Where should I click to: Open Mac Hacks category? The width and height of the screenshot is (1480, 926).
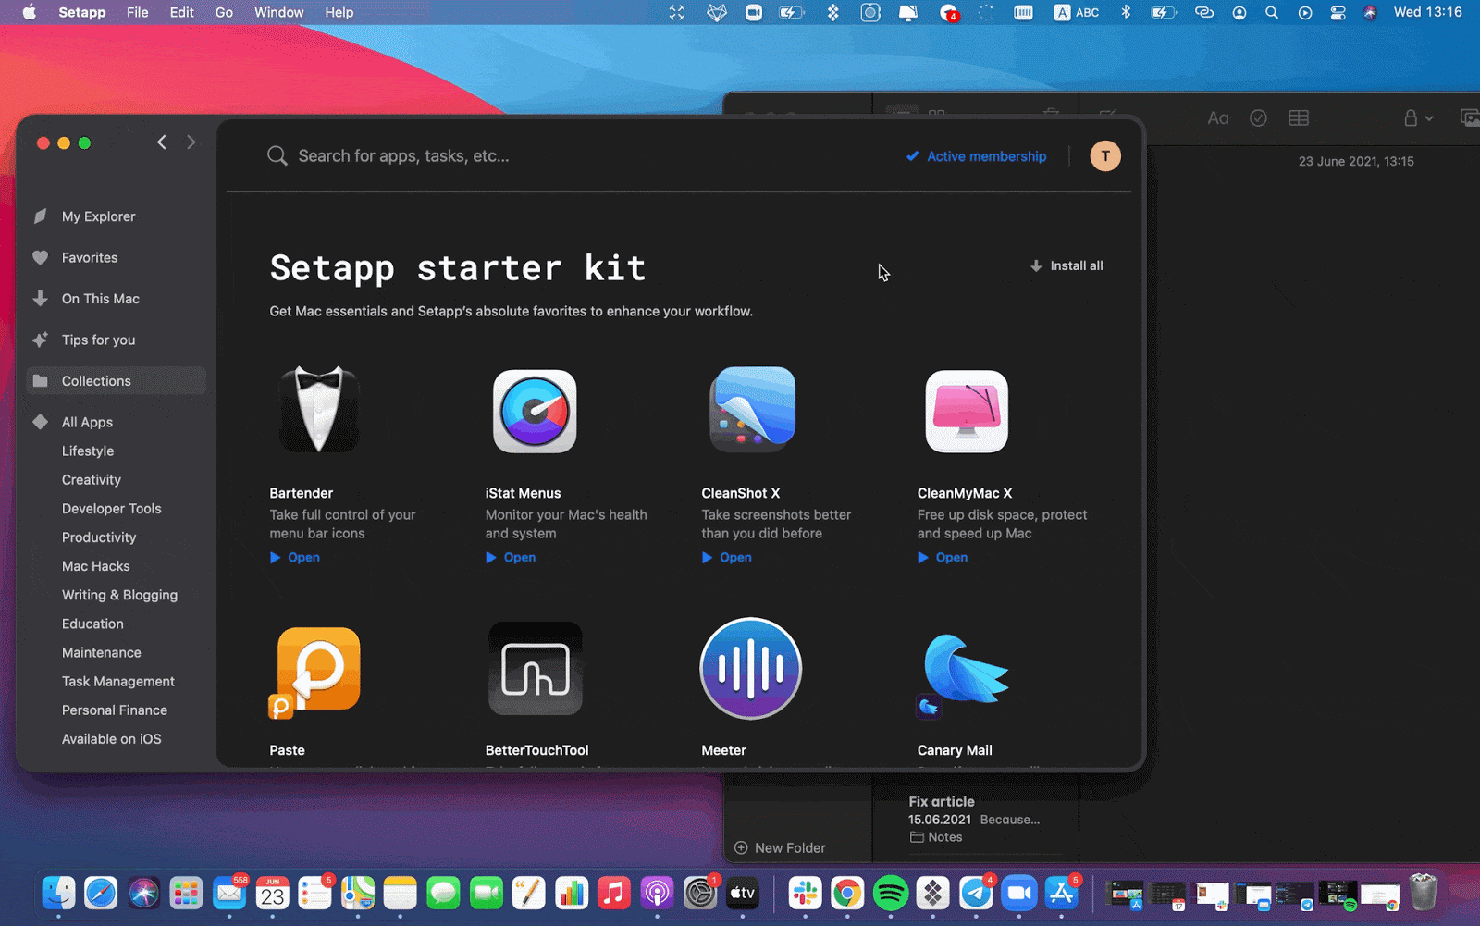tap(96, 565)
